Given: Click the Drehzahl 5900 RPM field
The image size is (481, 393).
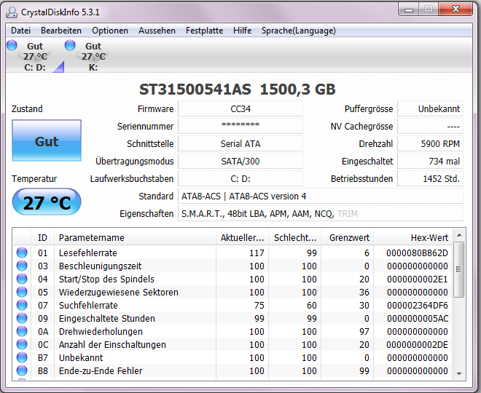Looking at the screenshot, I should [x=431, y=143].
